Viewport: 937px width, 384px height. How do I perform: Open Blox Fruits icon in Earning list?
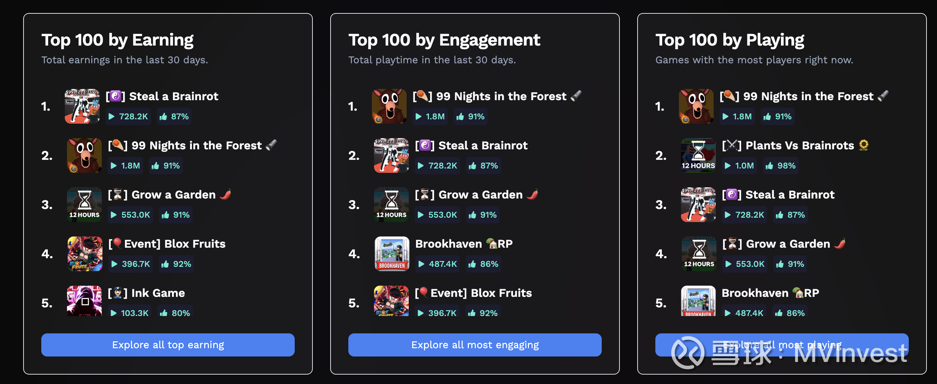(85, 253)
